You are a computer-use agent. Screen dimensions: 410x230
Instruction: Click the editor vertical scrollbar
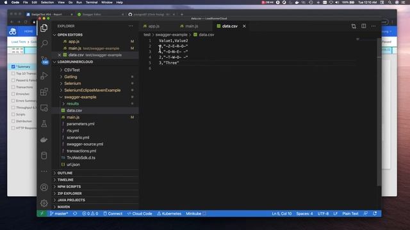(379, 112)
